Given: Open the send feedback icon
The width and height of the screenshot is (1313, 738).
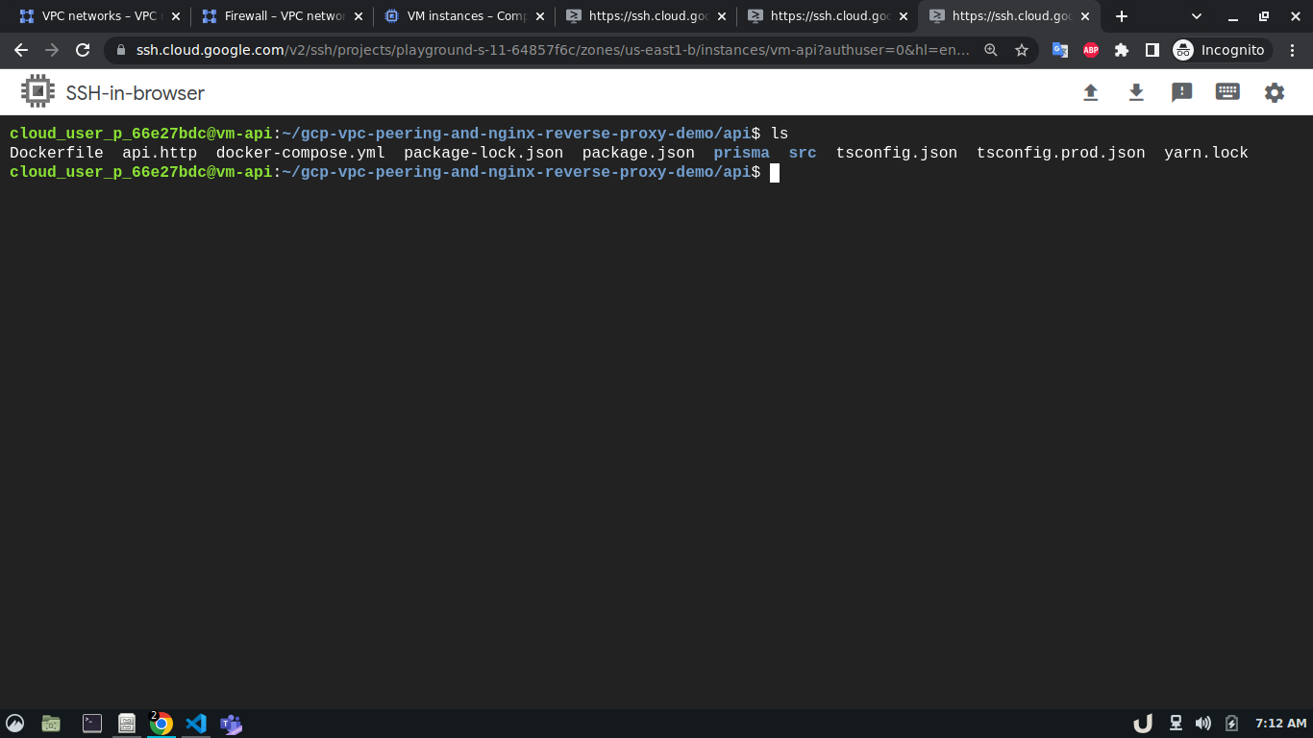Looking at the screenshot, I should coord(1182,92).
